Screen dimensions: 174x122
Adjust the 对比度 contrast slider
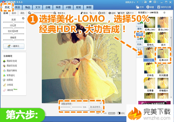pyautogui.click(x=14, y=28)
